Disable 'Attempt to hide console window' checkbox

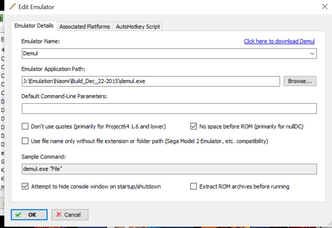25,186
